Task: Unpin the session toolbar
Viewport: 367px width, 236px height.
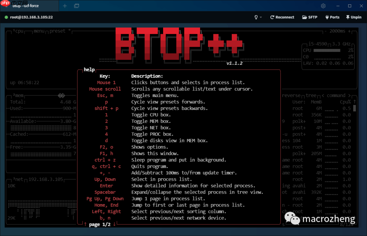Action: click(353, 17)
